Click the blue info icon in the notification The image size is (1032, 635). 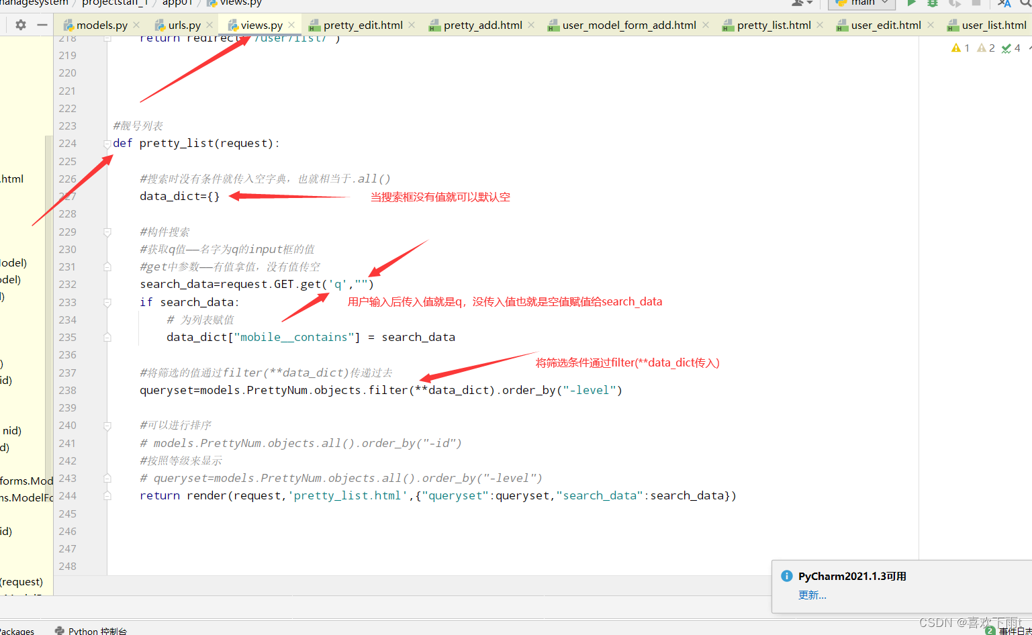click(x=787, y=577)
